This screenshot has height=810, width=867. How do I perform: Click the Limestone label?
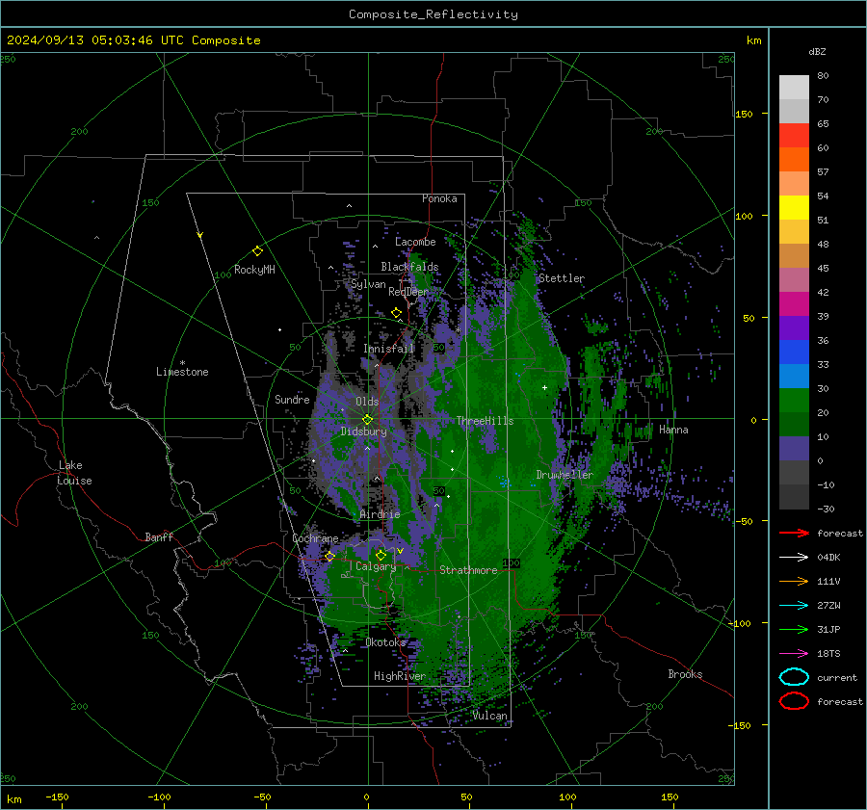tap(182, 372)
